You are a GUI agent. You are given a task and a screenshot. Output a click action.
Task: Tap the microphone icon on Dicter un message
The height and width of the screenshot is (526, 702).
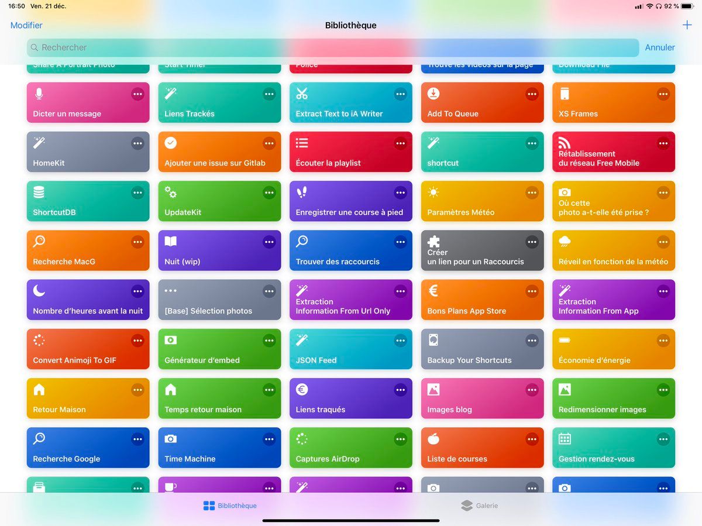coord(39,94)
